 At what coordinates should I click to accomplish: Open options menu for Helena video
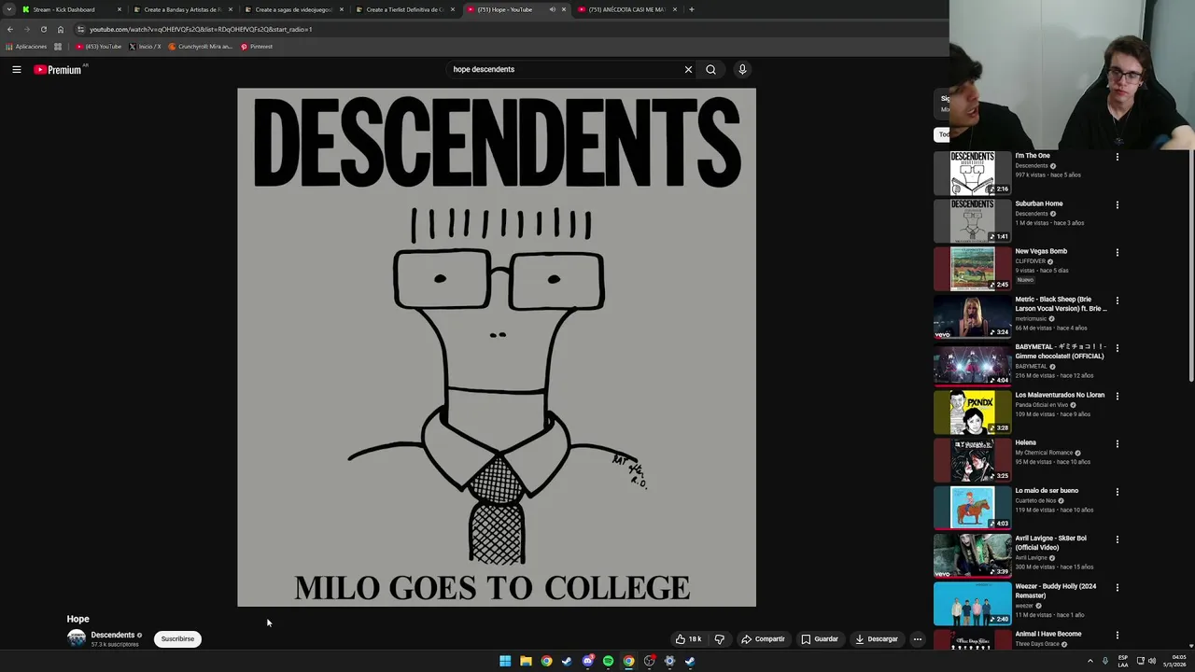coord(1117,443)
